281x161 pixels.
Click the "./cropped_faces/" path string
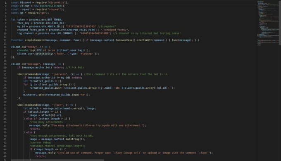(x=114, y=30)
